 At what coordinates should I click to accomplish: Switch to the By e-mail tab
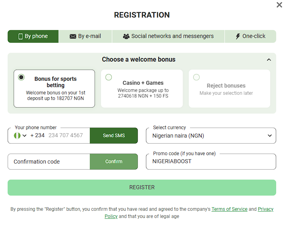click(85, 36)
